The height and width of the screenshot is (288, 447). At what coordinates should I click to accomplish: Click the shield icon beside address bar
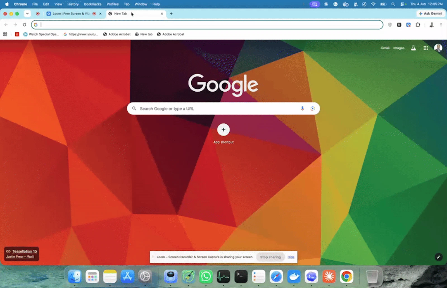(x=390, y=25)
